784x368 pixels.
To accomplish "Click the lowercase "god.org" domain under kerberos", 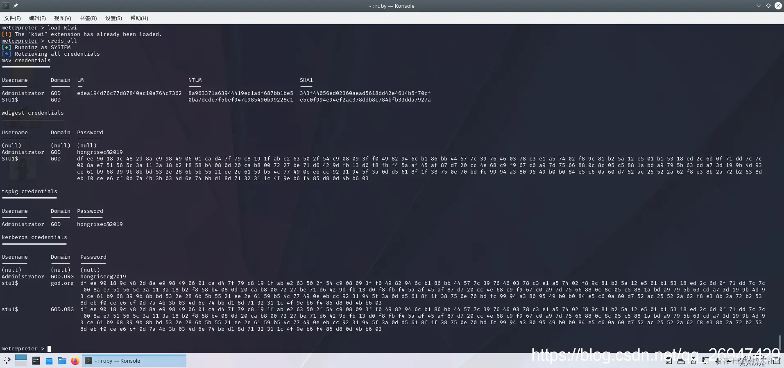I will pos(62,283).
